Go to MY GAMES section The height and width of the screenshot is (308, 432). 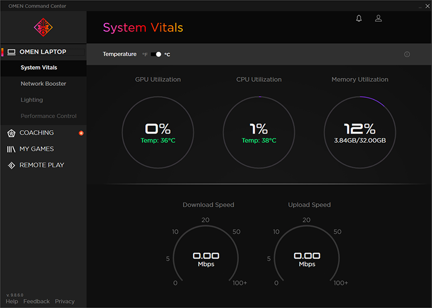[x=44, y=149]
